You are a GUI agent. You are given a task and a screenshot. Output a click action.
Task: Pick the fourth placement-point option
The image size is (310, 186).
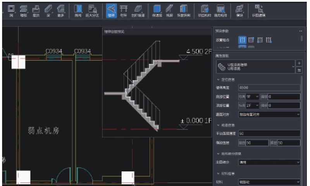[x=269, y=40]
